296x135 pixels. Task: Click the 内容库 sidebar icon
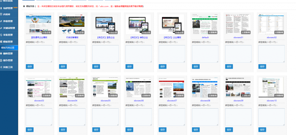1,14
